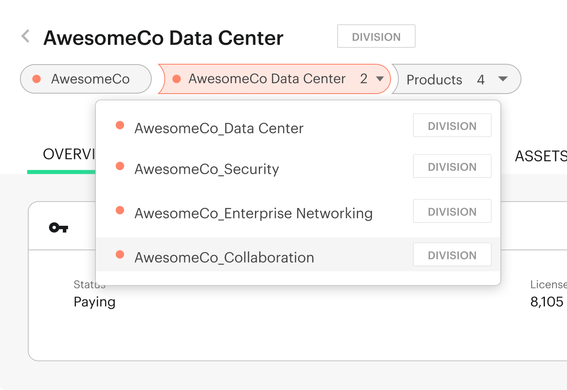This screenshot has height=390, width=567.
Task: Click DIVISION beside AwesomeCo_Security
Action: [x=452, y=166]
